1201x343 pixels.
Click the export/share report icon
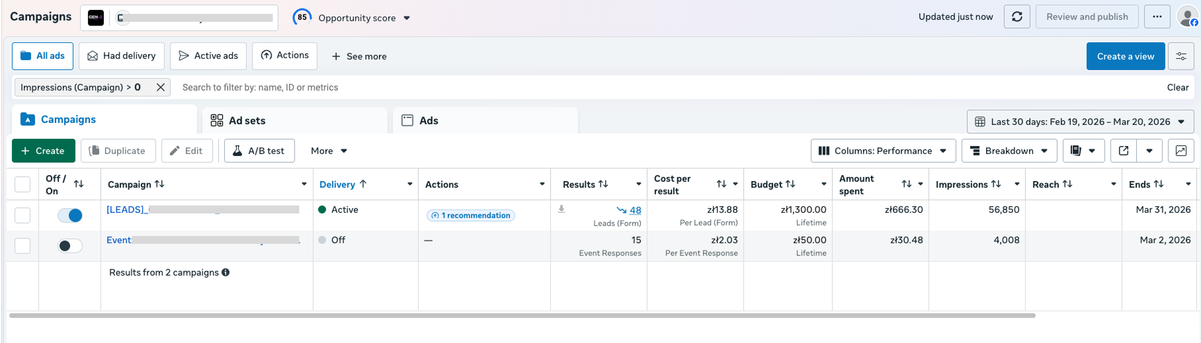coord(1123,151)
